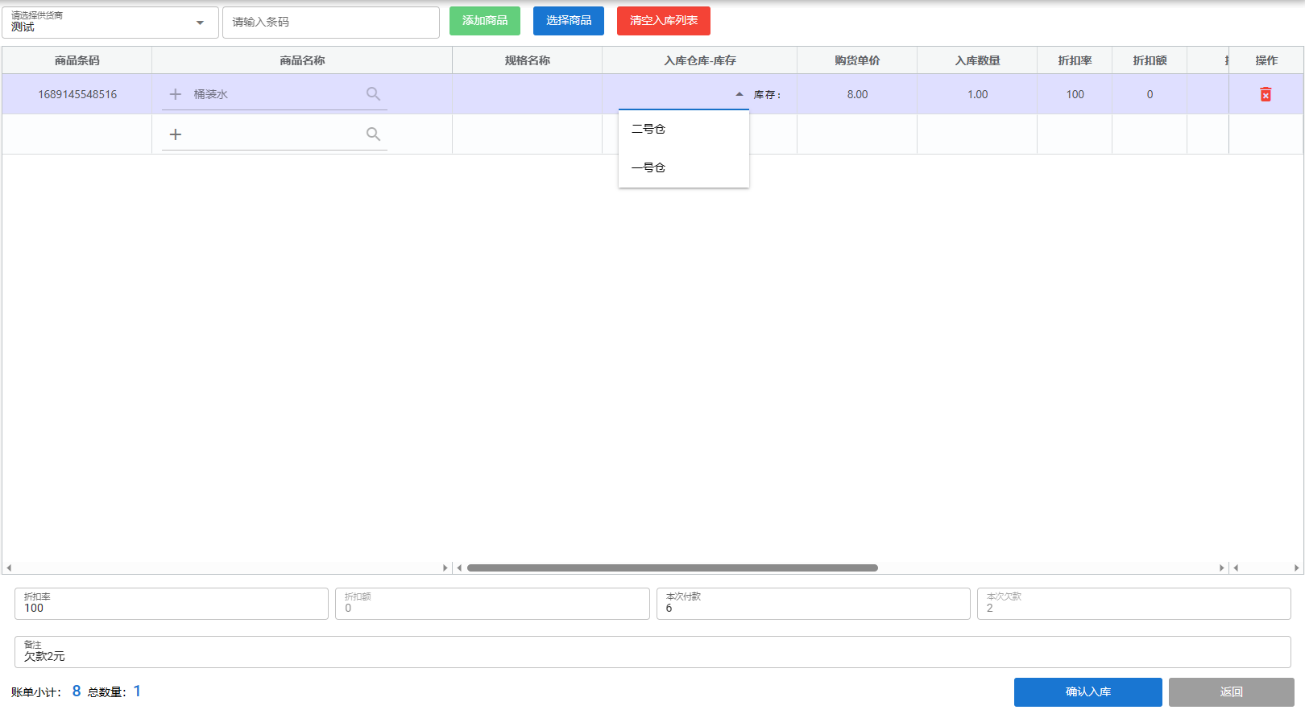The height and width of the screenshot is (714, 1305).
Task: Click the 备注 field containing 欠款2元
Action: [x=652, y=652]
